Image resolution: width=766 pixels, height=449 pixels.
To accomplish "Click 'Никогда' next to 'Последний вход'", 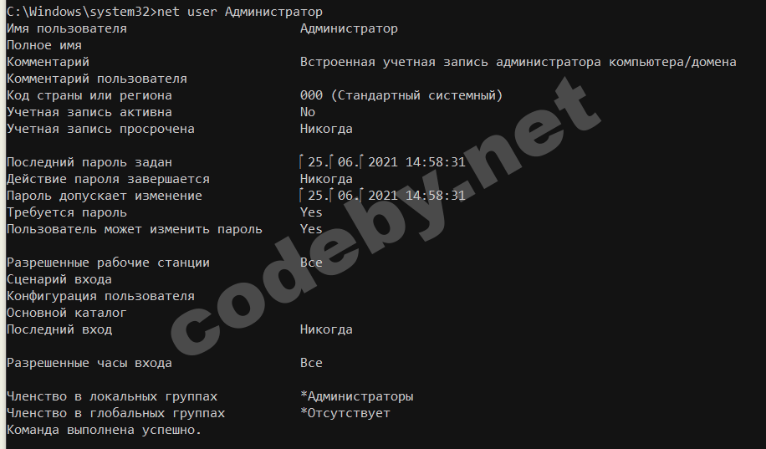I will pos(326,329).
